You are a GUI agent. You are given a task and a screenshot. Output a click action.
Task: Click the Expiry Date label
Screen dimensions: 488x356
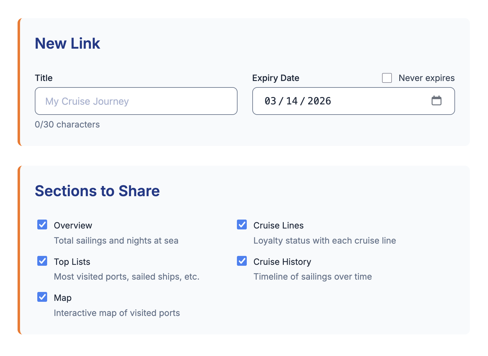point(276,78)
